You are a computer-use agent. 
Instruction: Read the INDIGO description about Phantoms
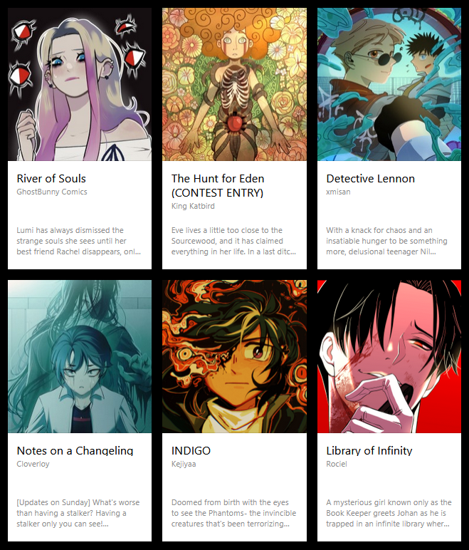(x=233, y=513)
